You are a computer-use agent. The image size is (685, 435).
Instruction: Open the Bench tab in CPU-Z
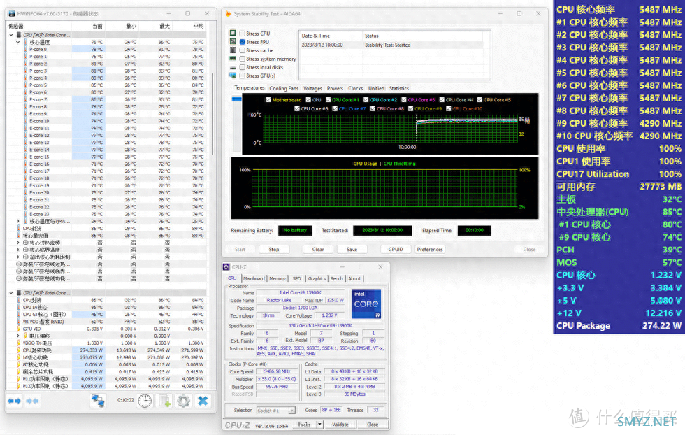[x=336, y=278]
